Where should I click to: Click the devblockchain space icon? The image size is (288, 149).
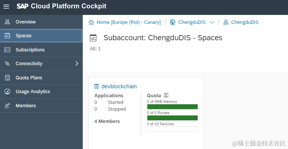(96, 86)
